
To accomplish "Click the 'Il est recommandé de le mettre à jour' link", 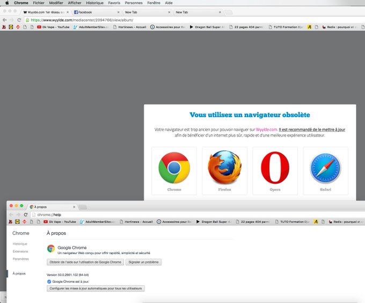I will pyautogui.click(x=312, y=129).
